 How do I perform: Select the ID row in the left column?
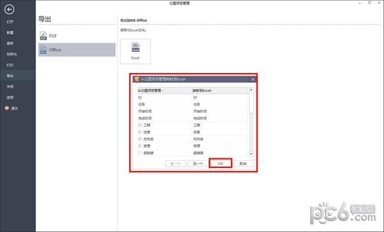[164, 97]
